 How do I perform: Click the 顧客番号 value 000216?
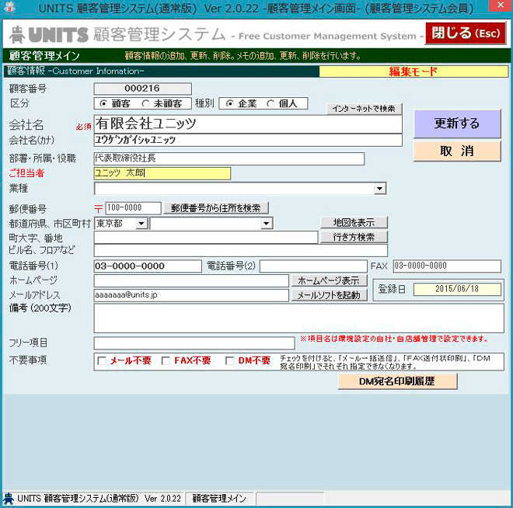(x=143, y=89)
